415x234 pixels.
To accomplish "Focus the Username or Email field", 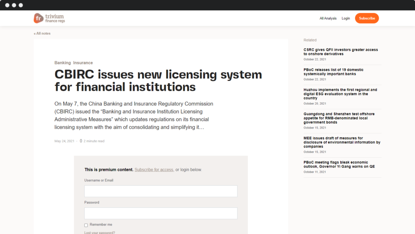I will (161, 191).
